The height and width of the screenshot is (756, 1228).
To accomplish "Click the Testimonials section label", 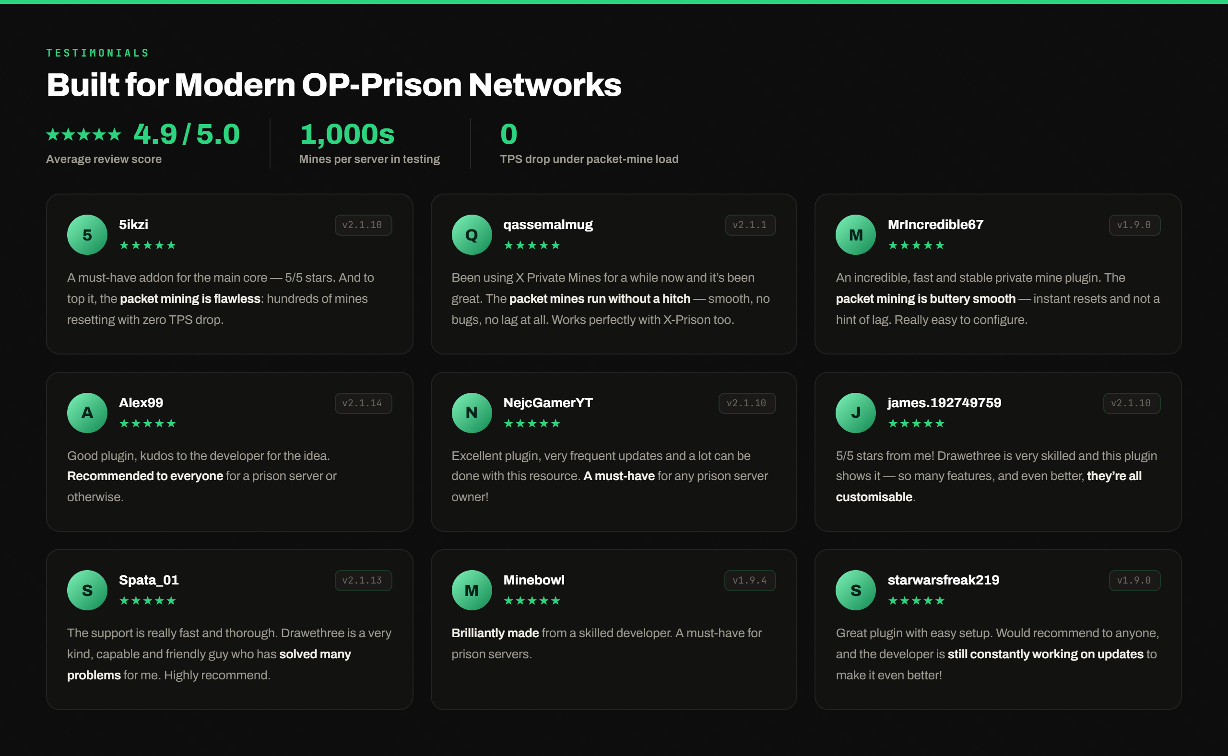I will coord(98,53).
